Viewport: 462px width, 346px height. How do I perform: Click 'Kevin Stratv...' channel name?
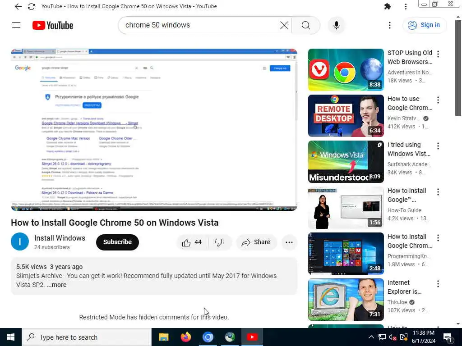[x=403, y=118]
